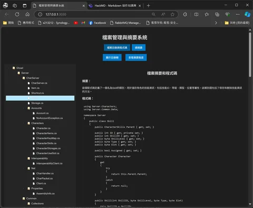Click the zoom magnifier icon in the address bar

pyautogui.click(x=153, y=14)
